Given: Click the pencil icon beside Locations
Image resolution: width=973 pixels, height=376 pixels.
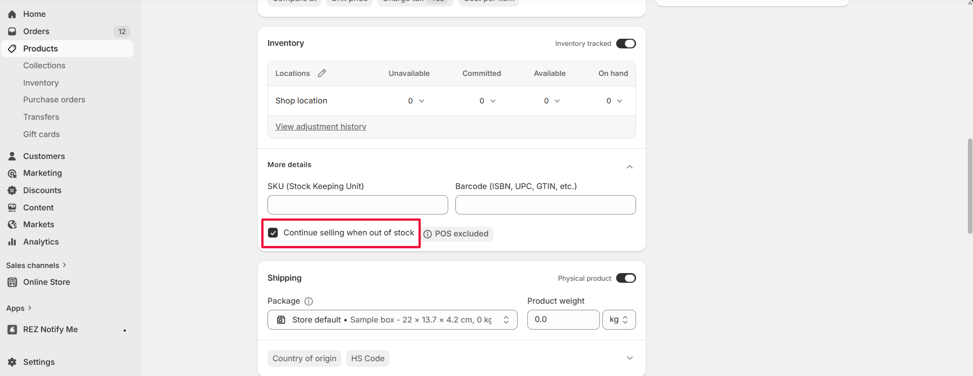Looking at the screenshot, I should coord(322,73).
